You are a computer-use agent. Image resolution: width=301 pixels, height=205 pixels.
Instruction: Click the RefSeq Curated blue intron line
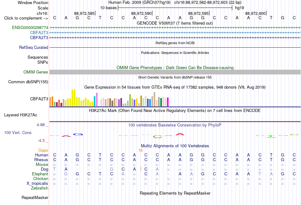(175, 47)
